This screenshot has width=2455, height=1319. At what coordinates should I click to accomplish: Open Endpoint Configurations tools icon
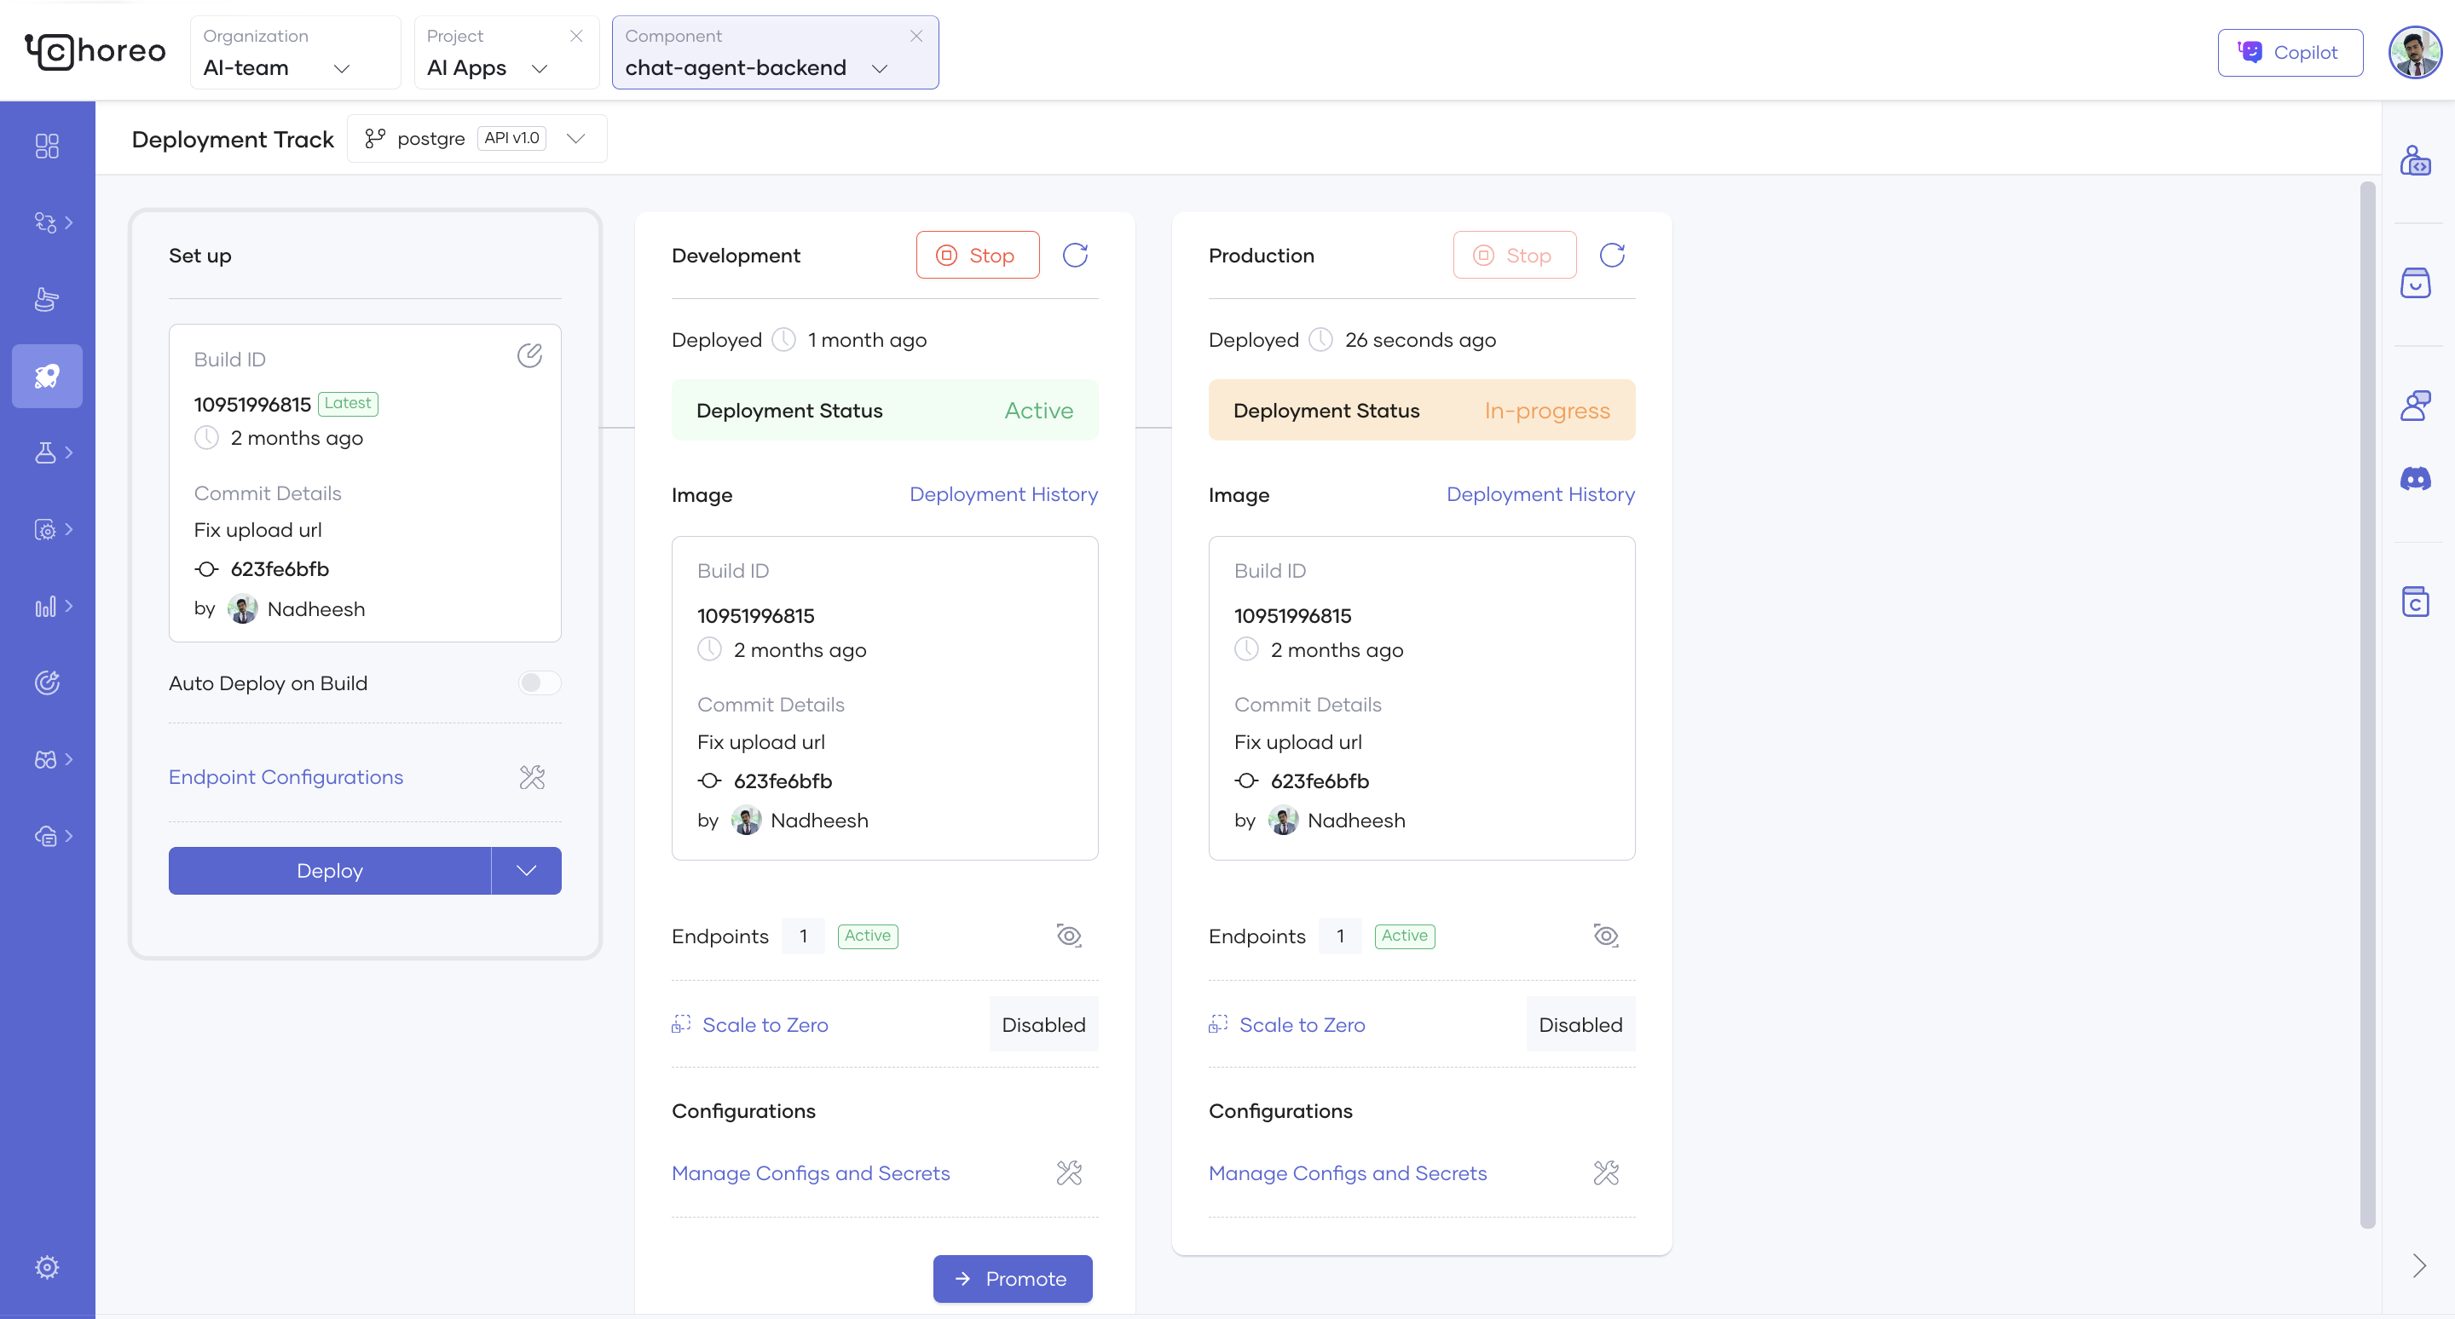point(532,777)
